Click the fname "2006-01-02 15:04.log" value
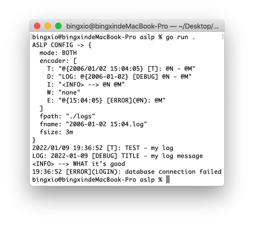254x225 pixels. pos(106,124)
